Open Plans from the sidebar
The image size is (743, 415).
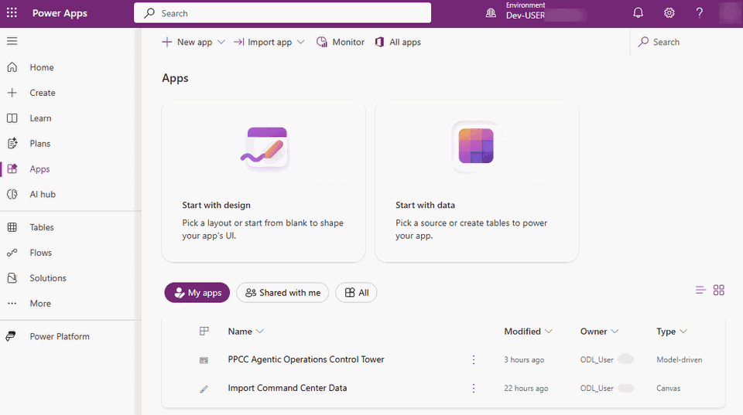point(39,144)
